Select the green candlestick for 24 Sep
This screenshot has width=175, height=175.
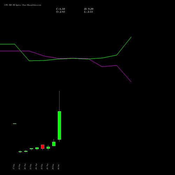point(37,148)
